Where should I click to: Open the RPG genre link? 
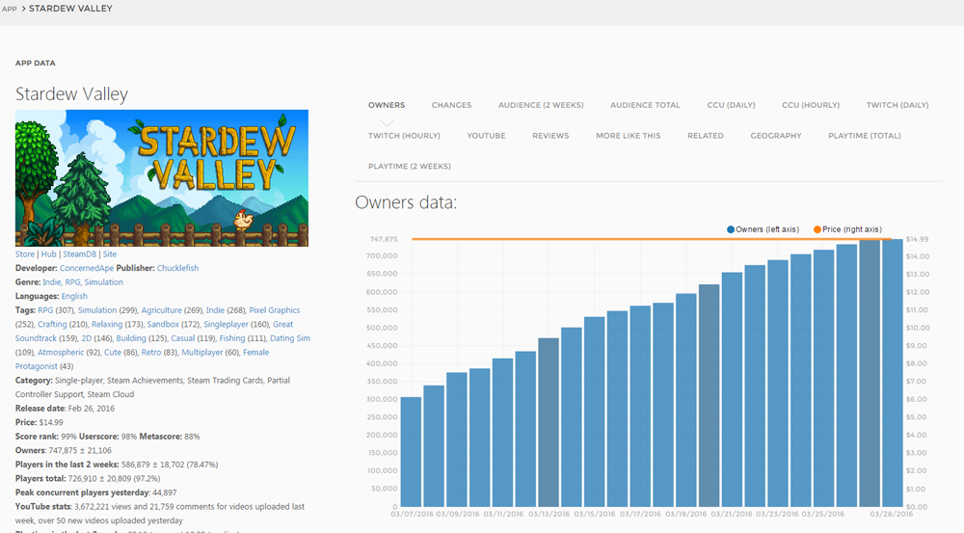click(x=72, y=282)
